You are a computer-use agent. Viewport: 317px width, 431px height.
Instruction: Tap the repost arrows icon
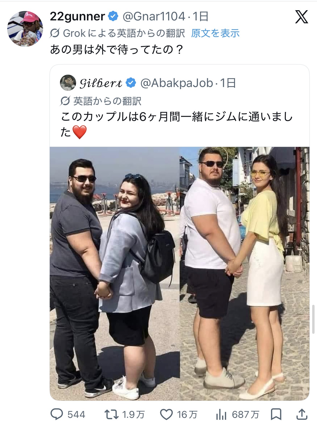tap(112, 414)
